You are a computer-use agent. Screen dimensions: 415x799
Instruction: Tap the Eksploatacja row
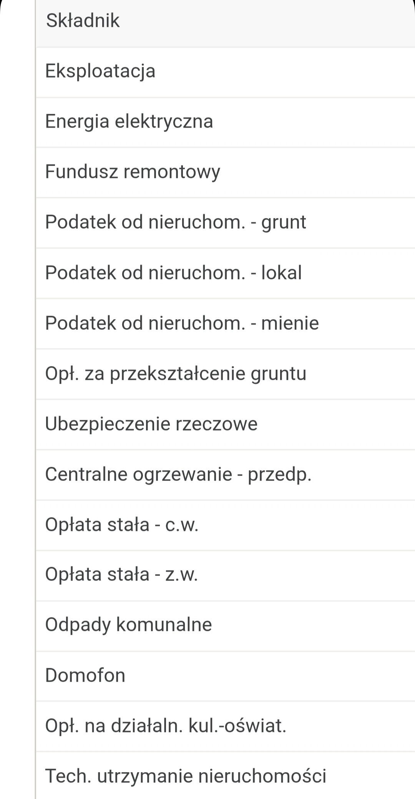pyautogui.click(x=226, y=73)
